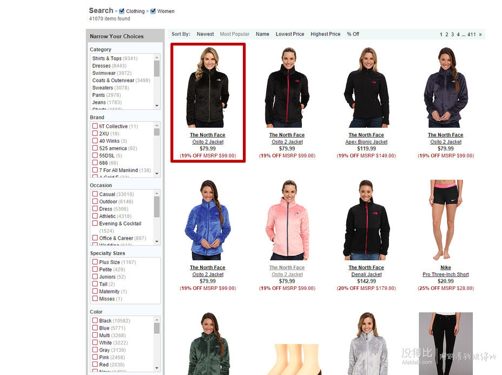The image size is (502, 375).
Task: Sort results by Newest
Action: pos(205,34)
